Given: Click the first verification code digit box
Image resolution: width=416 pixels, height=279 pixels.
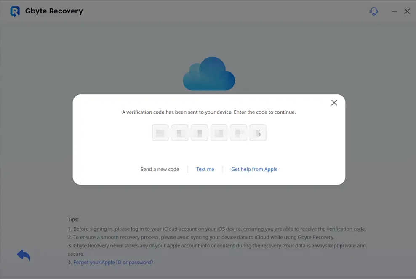Looking at the screenshot, I should click(160, 133).
